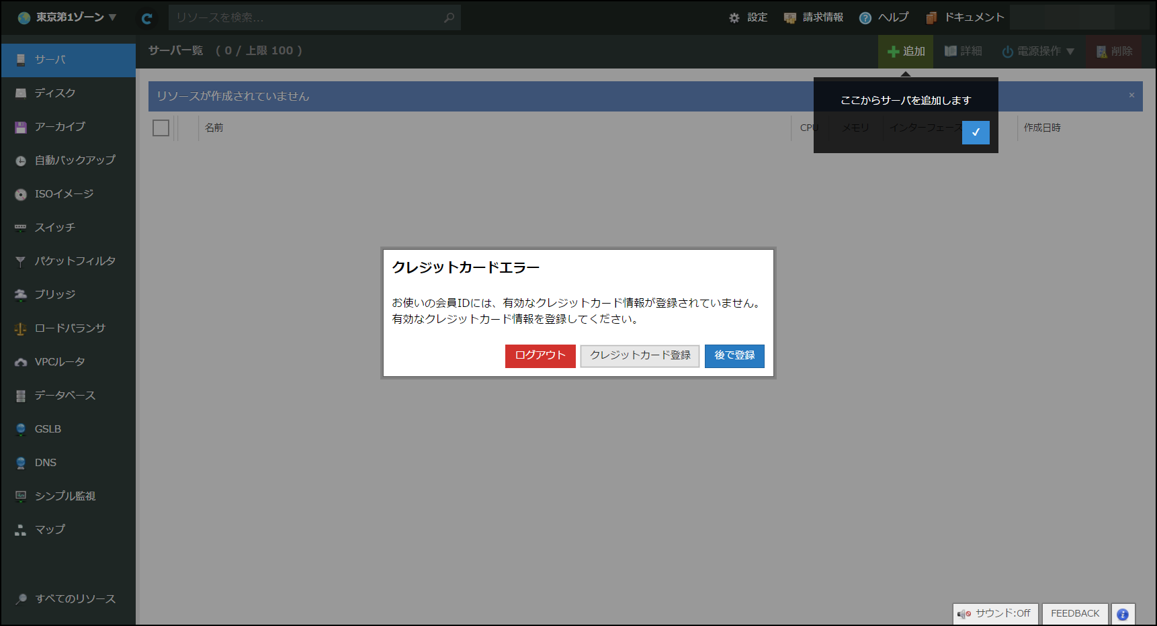The image size is (1157, 626).
Task: Click the ドキュメント book icon
Action: 931,18
